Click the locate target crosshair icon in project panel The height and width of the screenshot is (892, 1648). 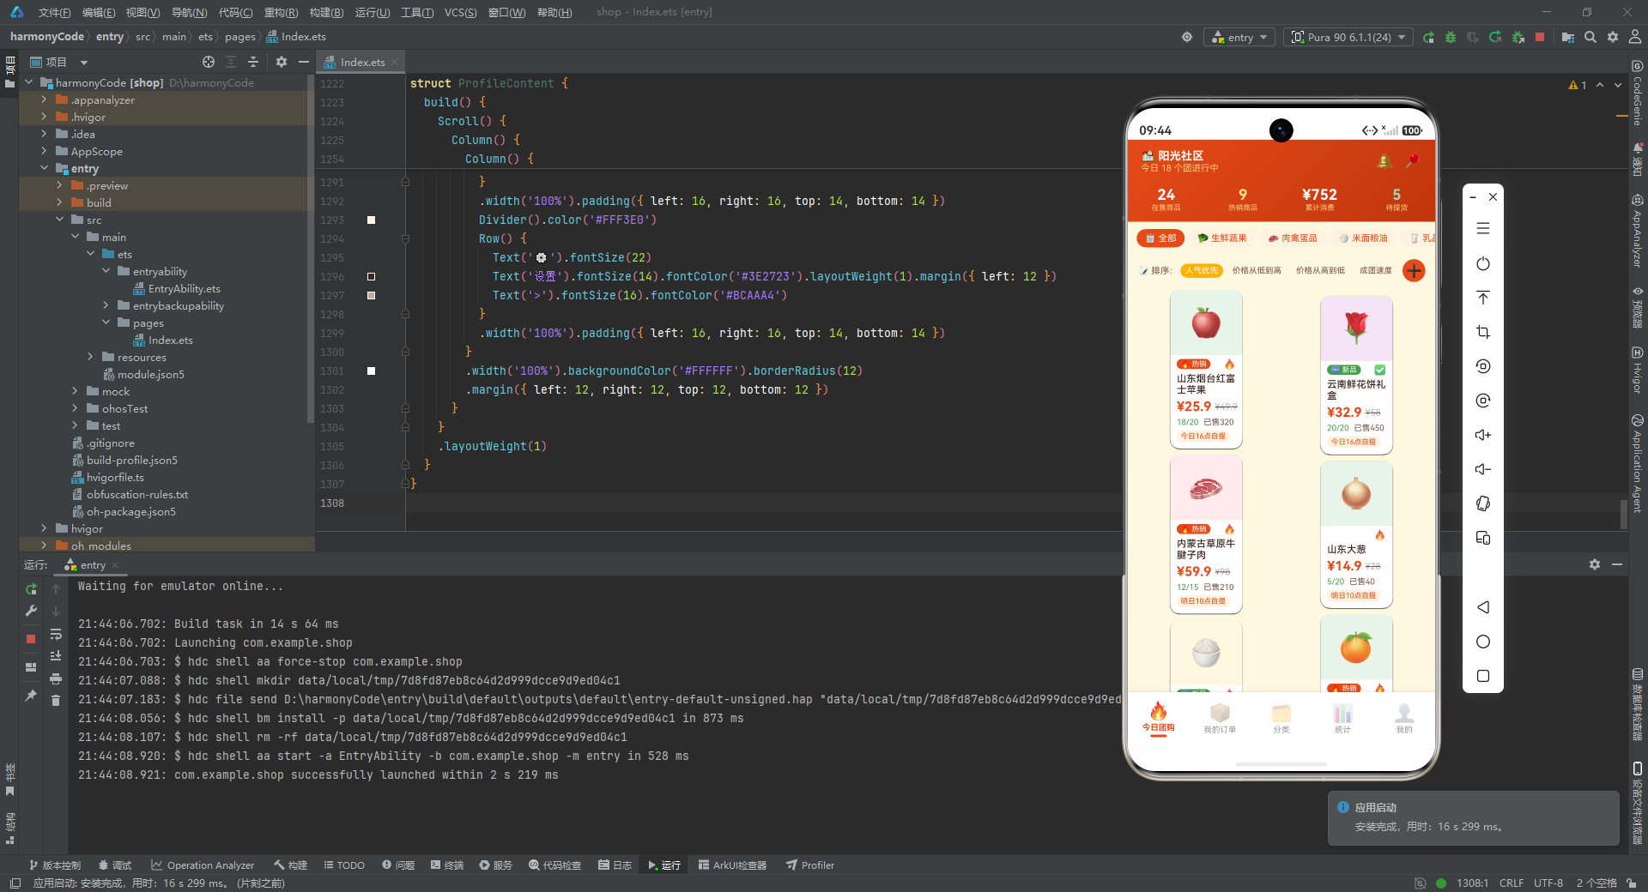(209, 62)
